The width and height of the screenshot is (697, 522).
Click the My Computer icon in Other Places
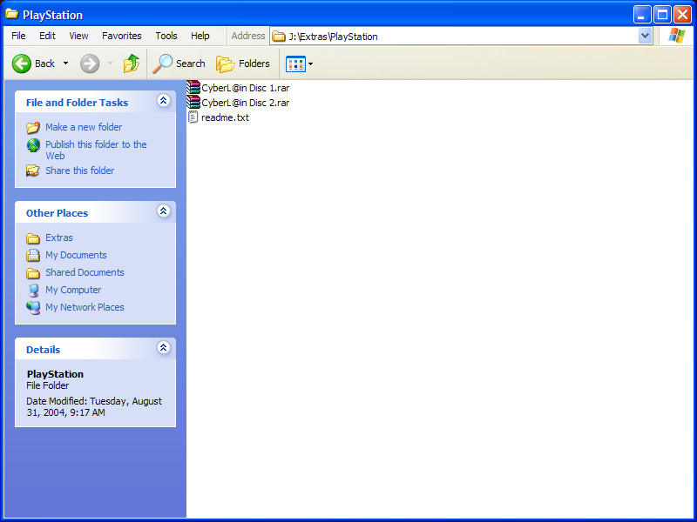click(x=33, y=290)
